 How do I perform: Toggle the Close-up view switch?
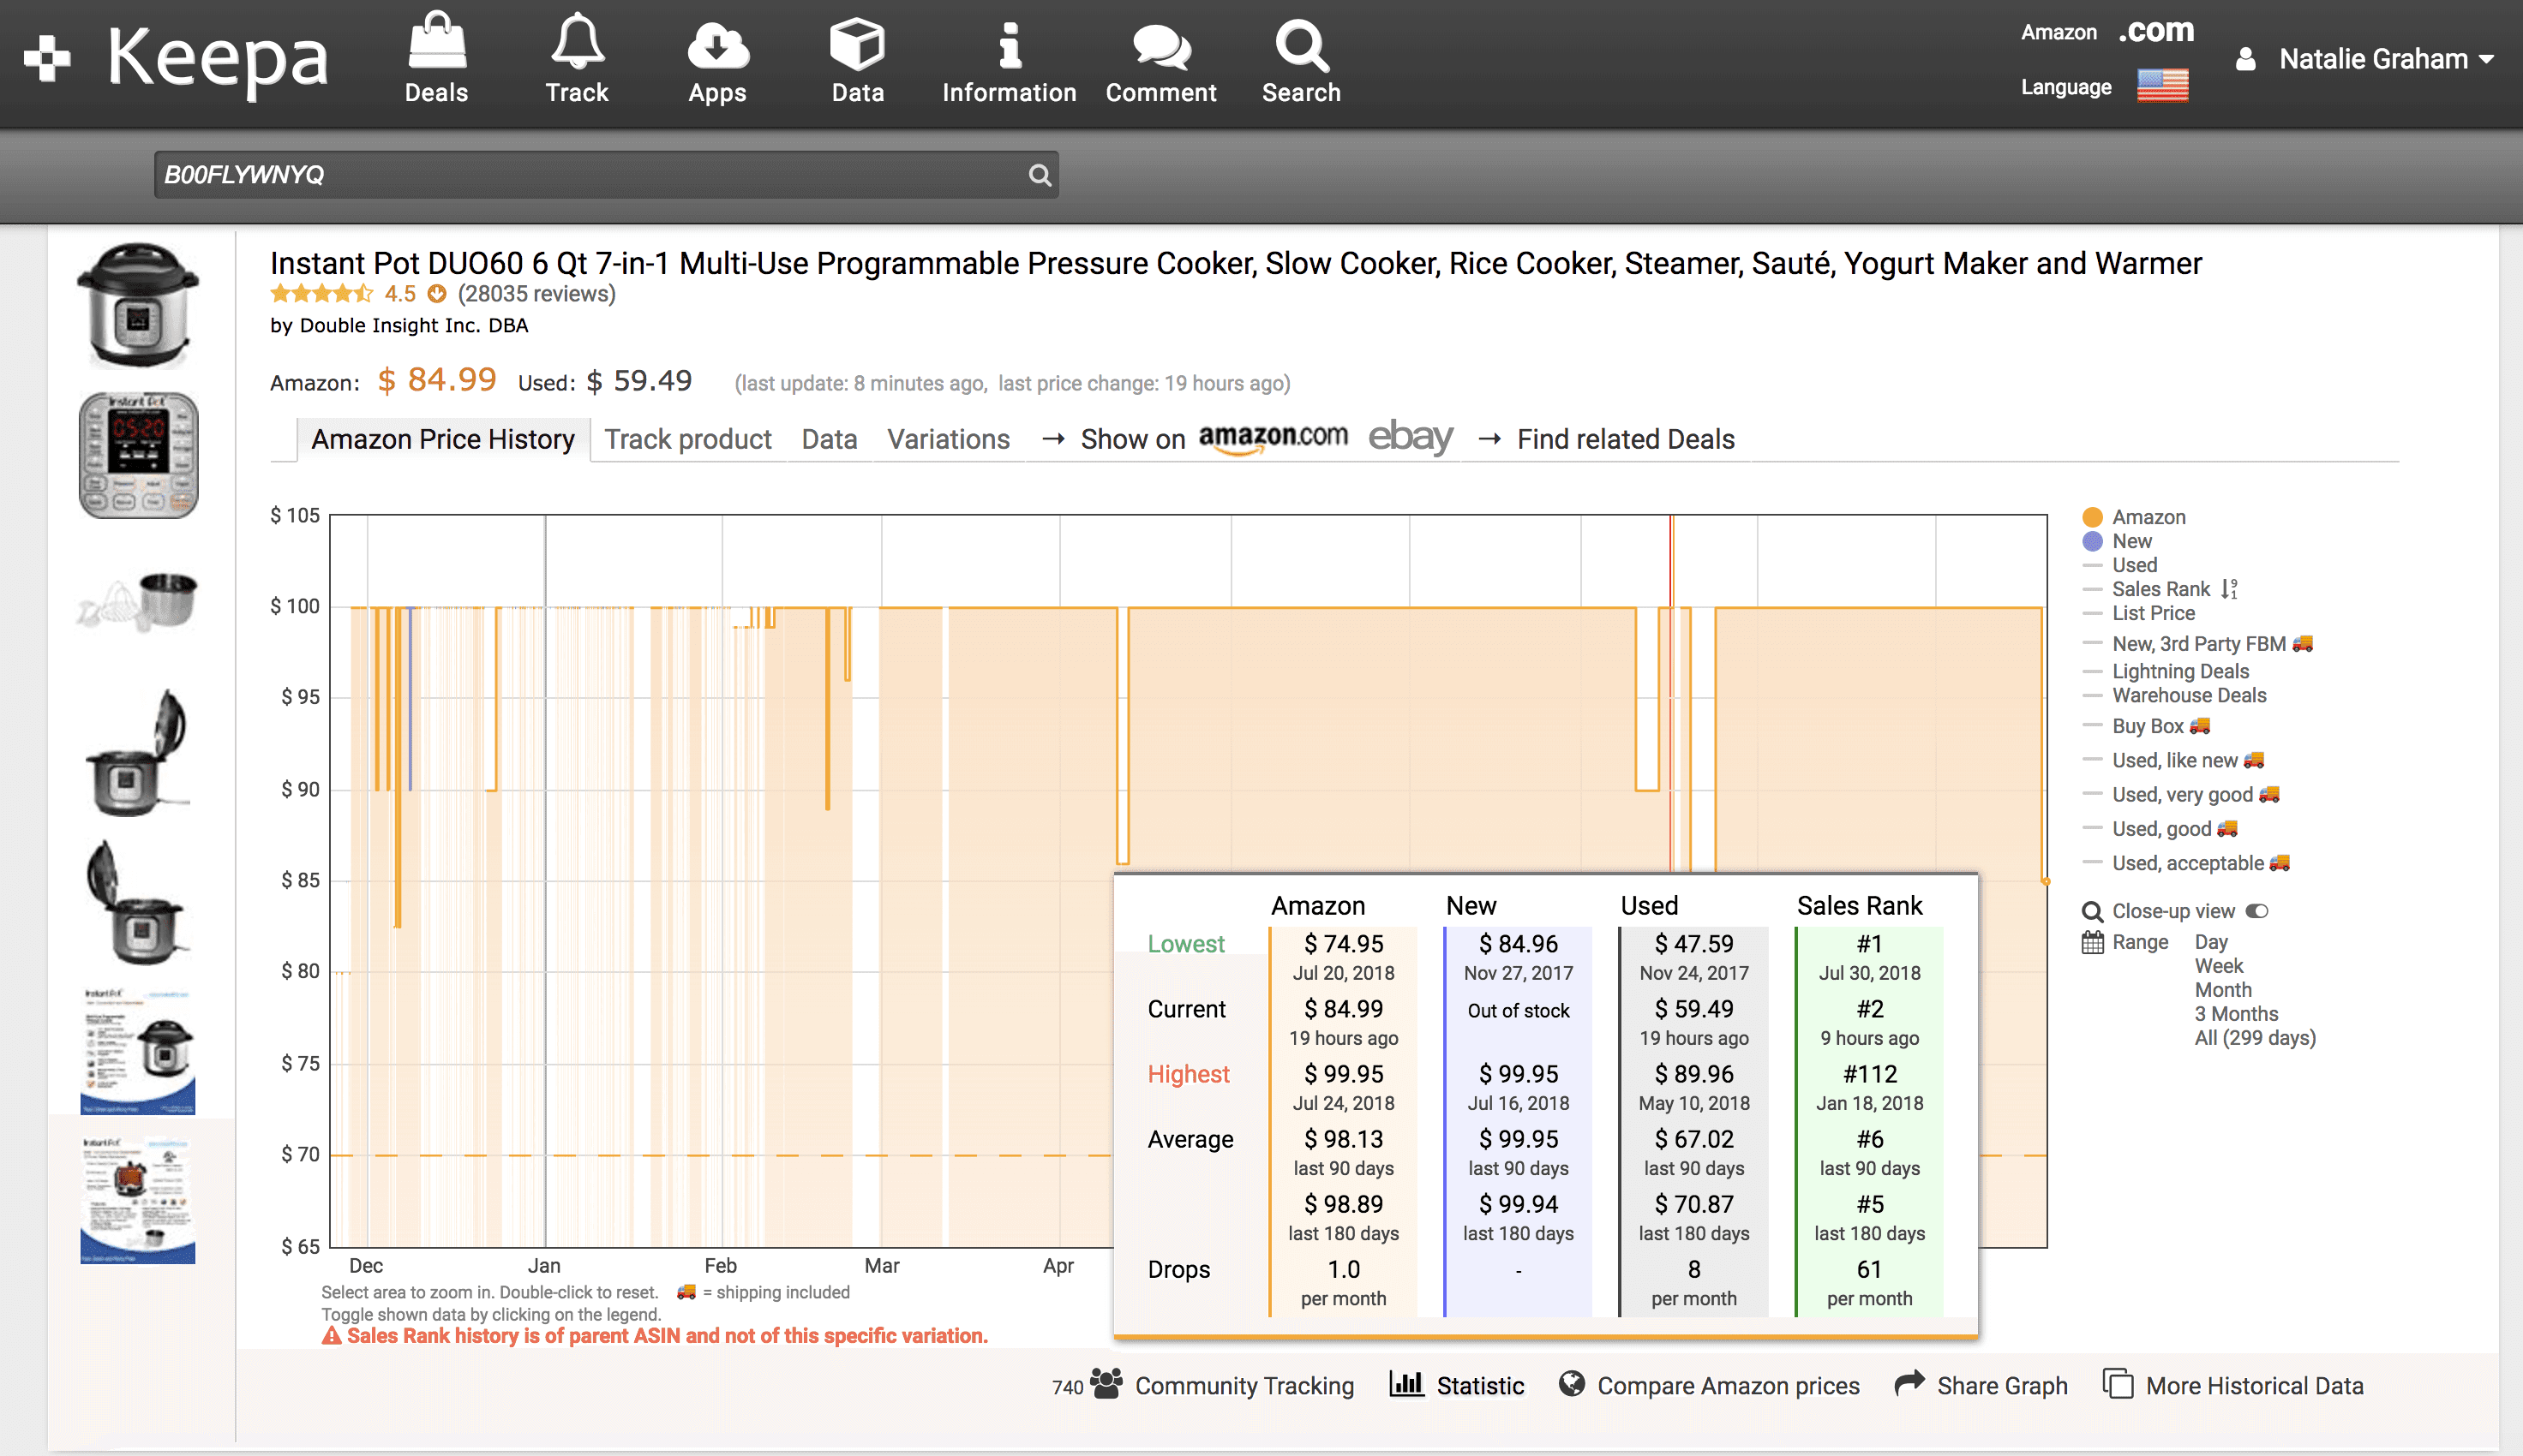point(2256,911)
